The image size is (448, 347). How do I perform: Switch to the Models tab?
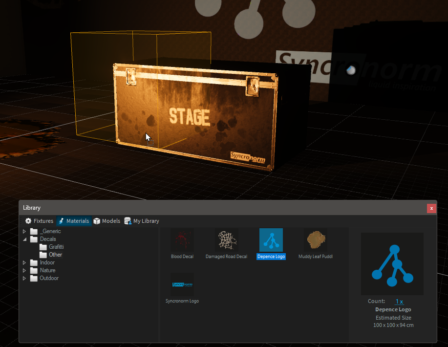[x=107, y=221]
